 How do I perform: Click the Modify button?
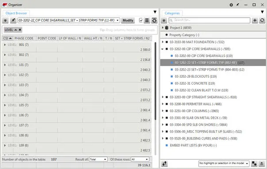point(128,20)
